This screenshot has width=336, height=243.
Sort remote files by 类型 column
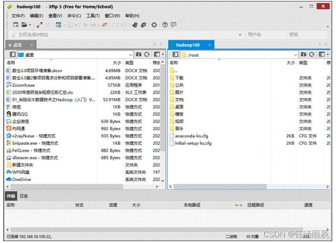pyautogui.click(x=311, y=63)
